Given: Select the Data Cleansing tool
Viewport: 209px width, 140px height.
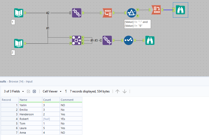Looking at the screenshot, I should click(x=128, y=40).
